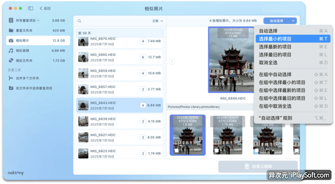Choose 选择最小的项目 from menu
Screen dimensions: 335x184
coord(293,39)
